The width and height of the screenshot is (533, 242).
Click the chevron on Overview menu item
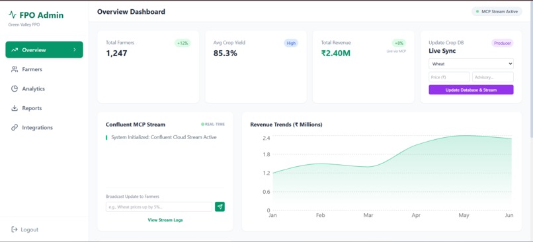click(75, 50)
